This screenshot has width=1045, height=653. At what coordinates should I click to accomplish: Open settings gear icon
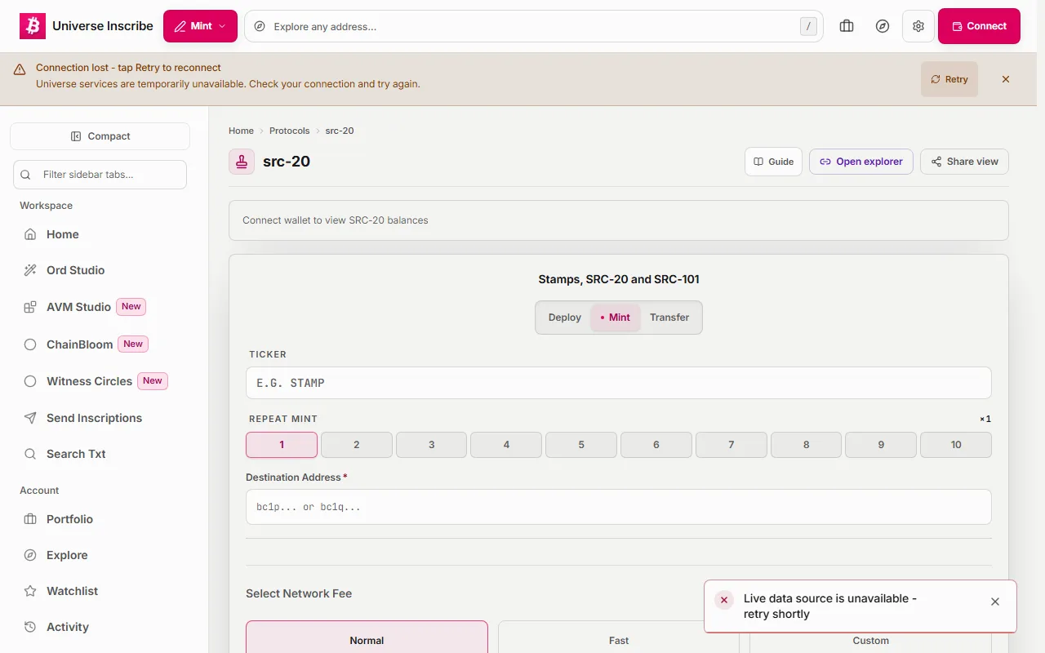(918, 26)
